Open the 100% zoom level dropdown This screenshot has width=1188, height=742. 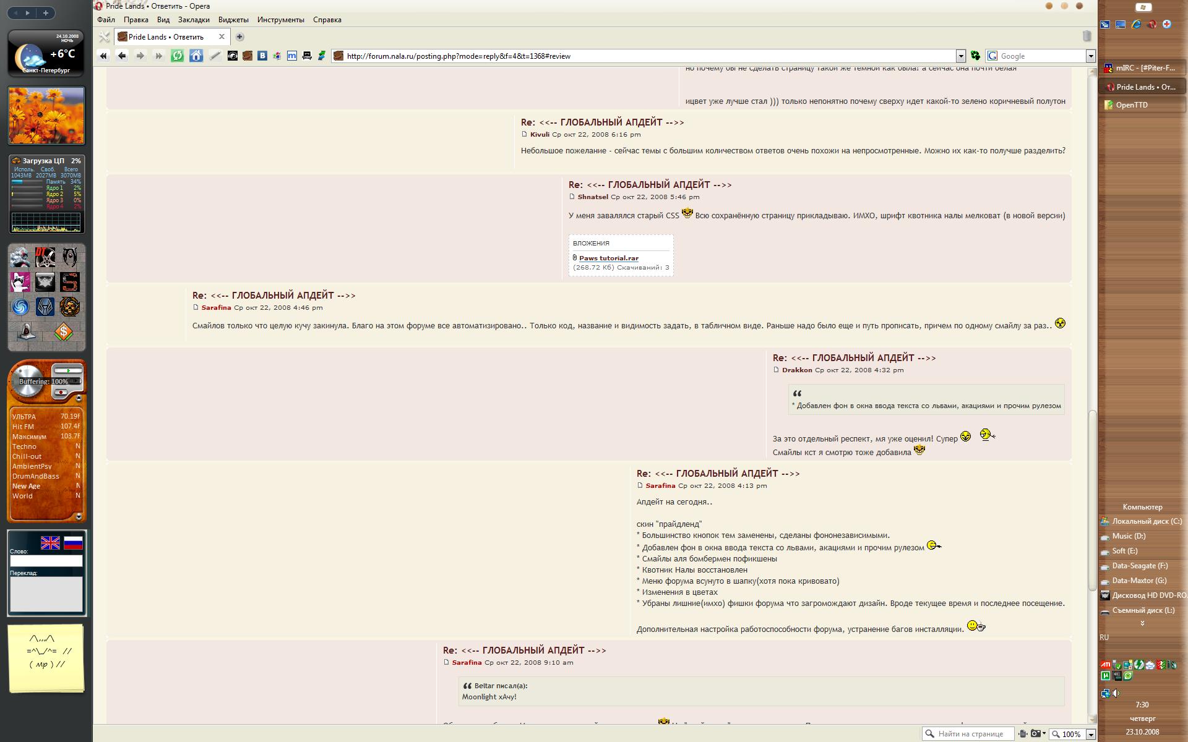[1091, 735]
